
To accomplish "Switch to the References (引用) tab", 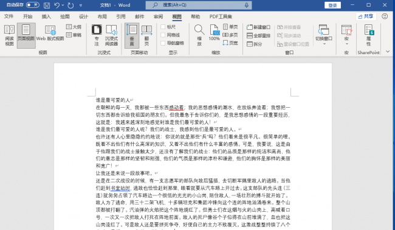I will coord(121,16).
